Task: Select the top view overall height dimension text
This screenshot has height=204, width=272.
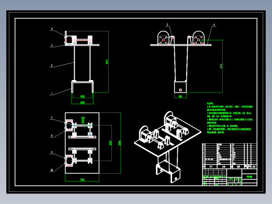Action: [119, 143]
